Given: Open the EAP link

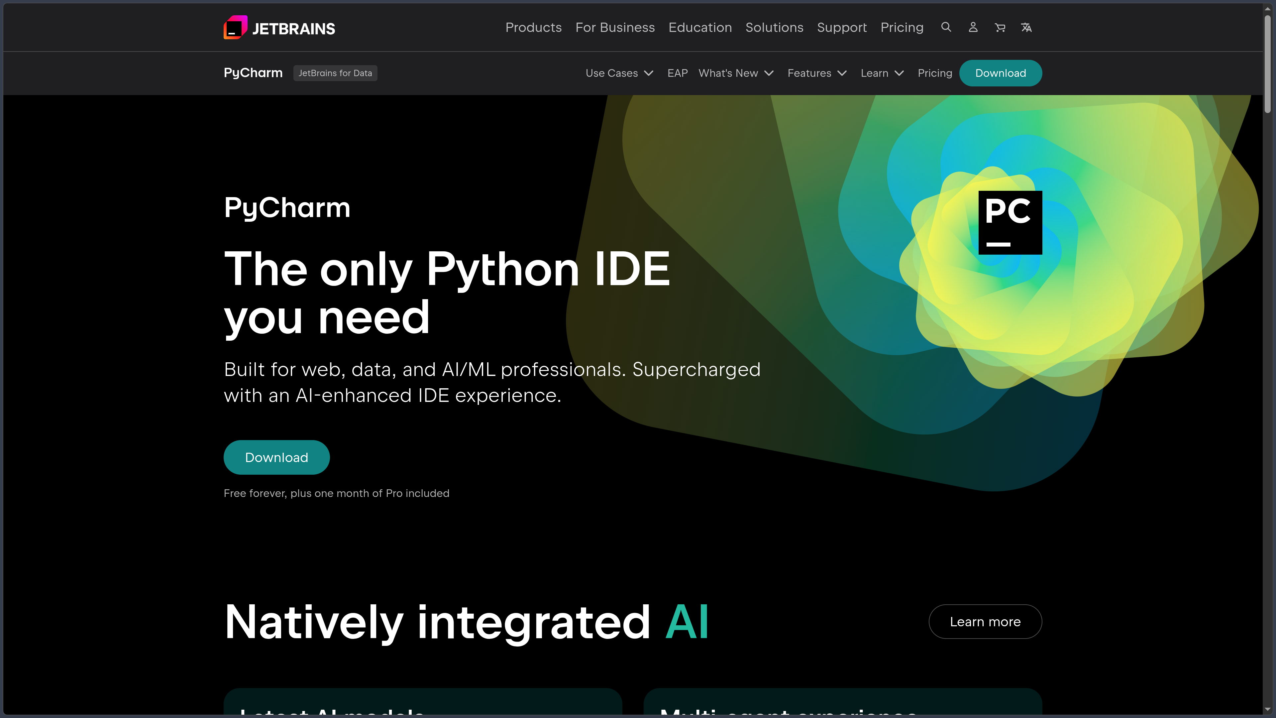Looking at the screenshot, I should 677,73.
